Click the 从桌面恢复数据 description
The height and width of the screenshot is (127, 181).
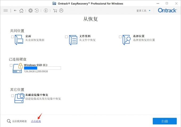pos(35,40)
